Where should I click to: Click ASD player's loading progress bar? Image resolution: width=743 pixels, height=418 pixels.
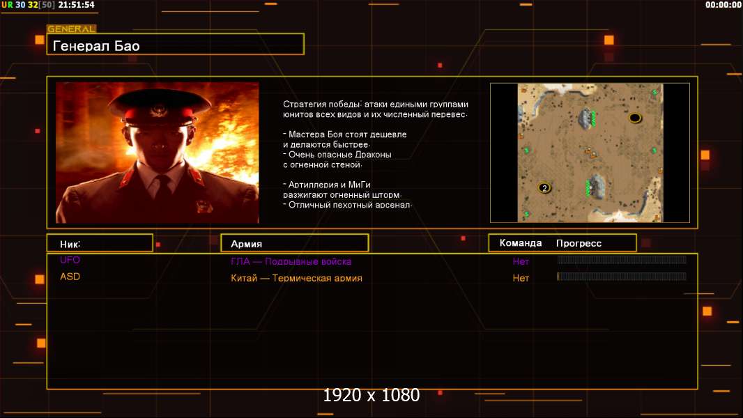coord(622,277)
